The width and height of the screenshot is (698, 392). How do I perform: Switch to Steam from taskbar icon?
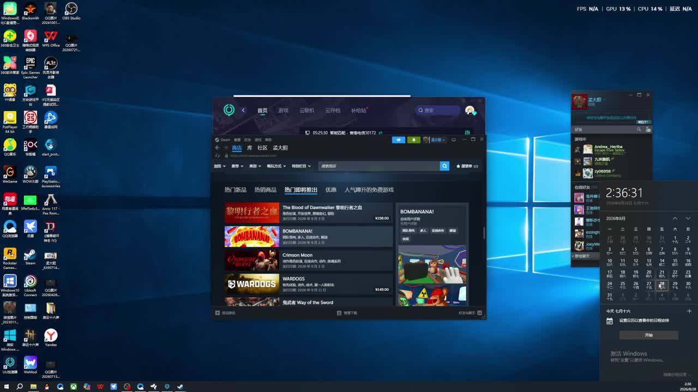[180, 387]
